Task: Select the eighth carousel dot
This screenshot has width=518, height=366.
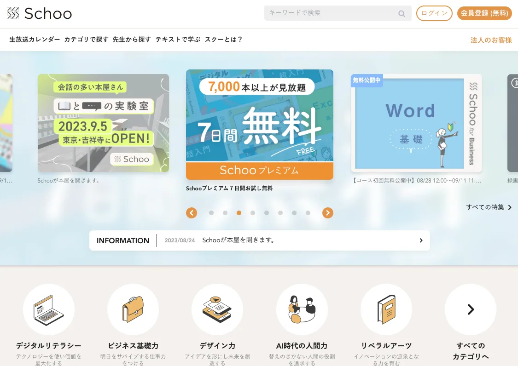Action: 308,213
